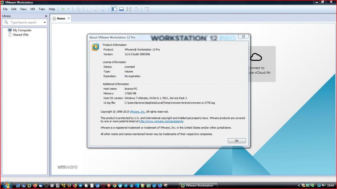The width and height of the screenshot is (337, 189).
Task: Click the Send Ctrl+Alt+Del toolbar icon
Action: 78,9
